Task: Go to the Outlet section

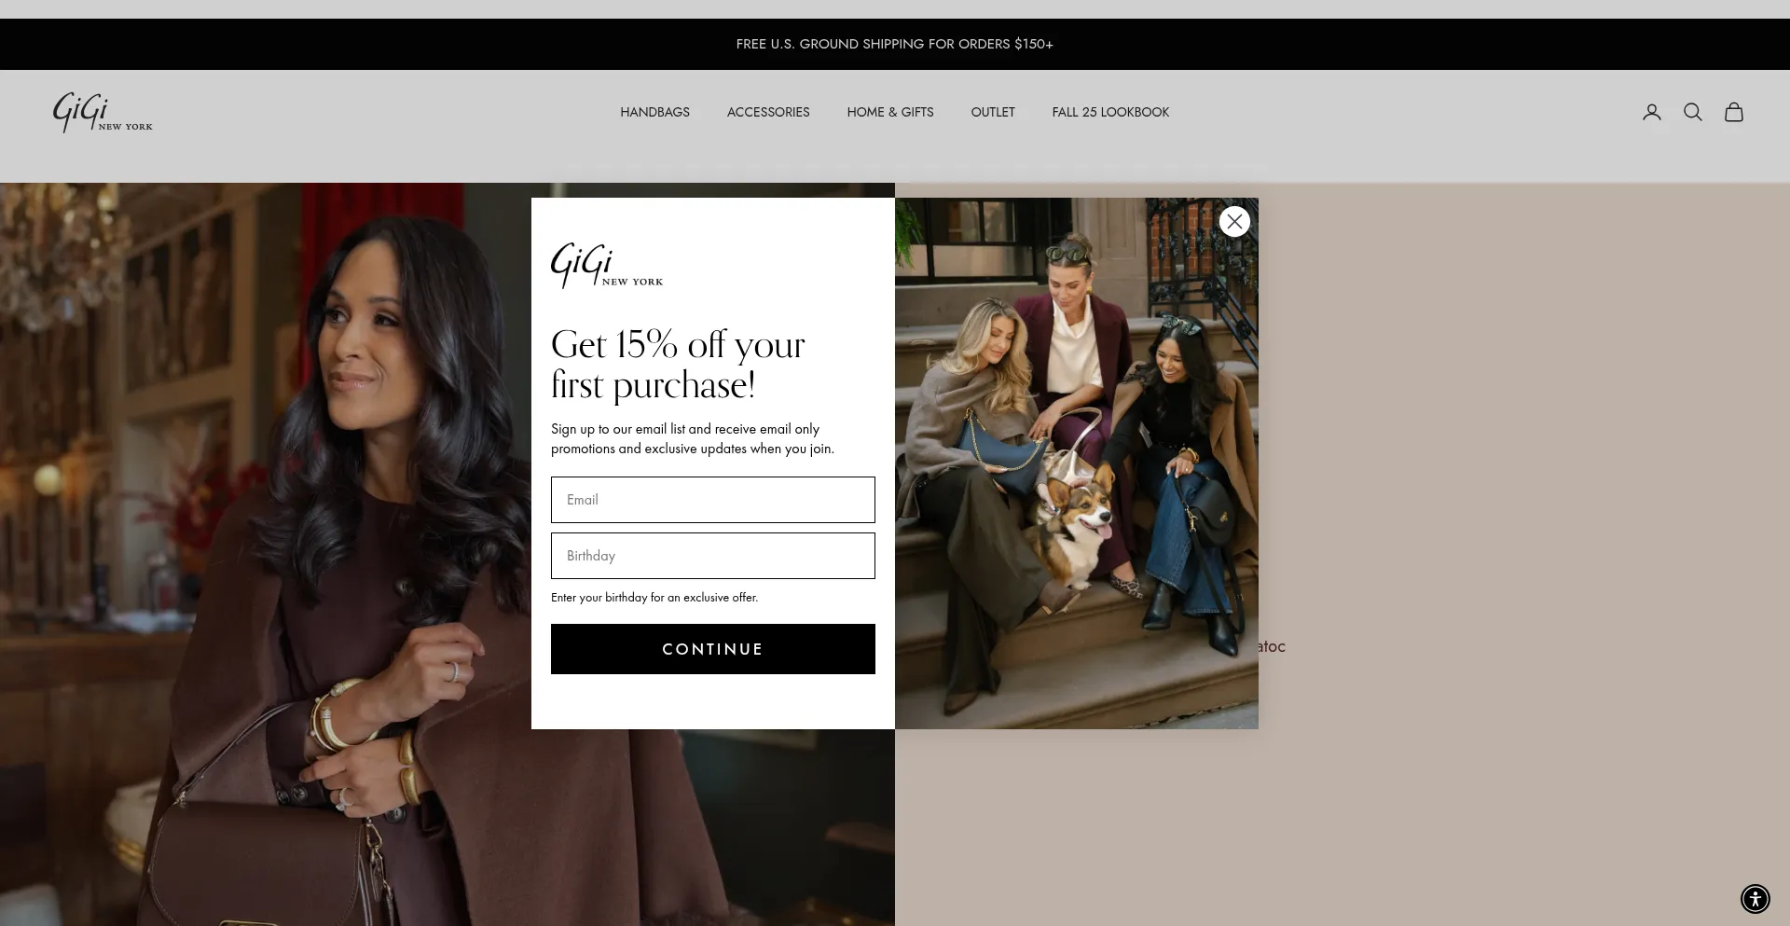Action: (x=992, y=112)
